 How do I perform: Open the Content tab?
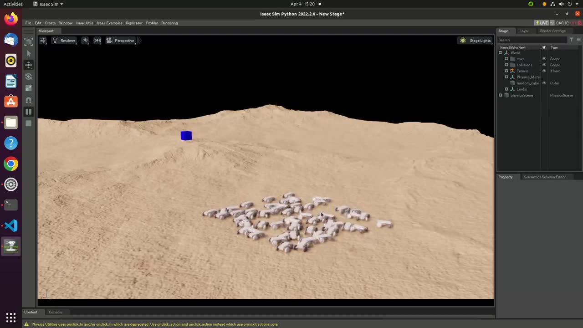point(31,312)
